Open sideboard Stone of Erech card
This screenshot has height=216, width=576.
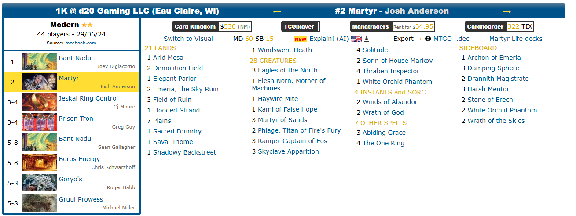[490, 100]
